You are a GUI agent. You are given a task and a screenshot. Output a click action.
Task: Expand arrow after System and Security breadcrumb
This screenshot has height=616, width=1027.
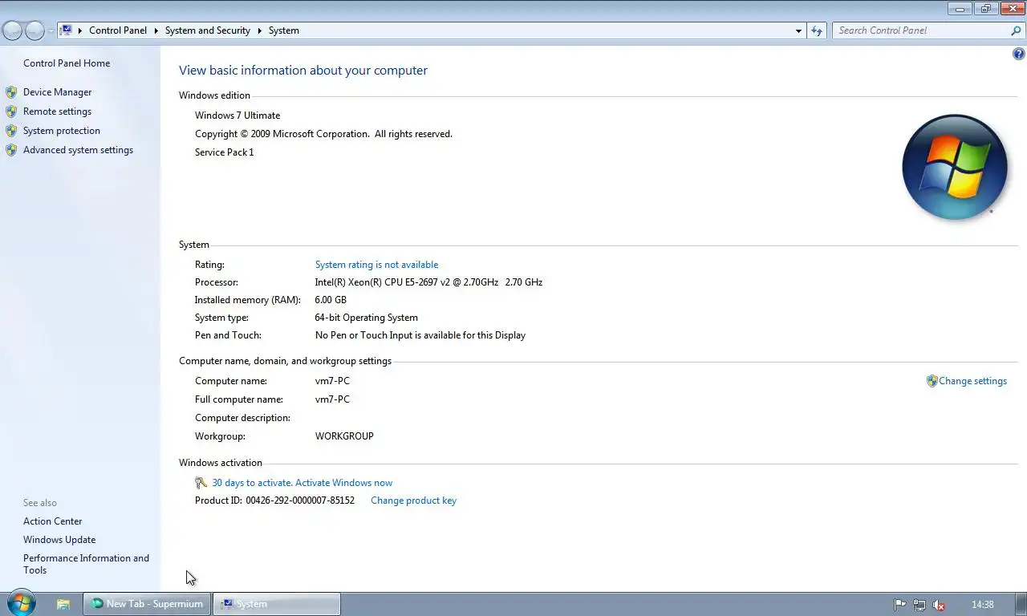[260, 30]
